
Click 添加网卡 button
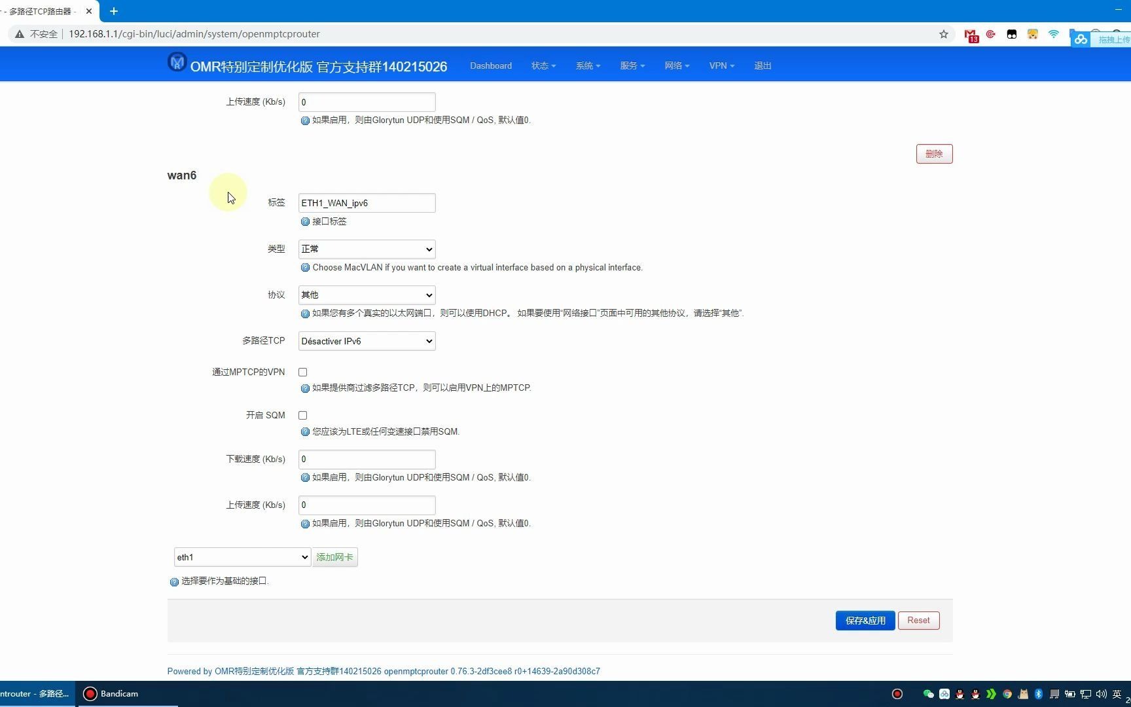tap(334, 558)
